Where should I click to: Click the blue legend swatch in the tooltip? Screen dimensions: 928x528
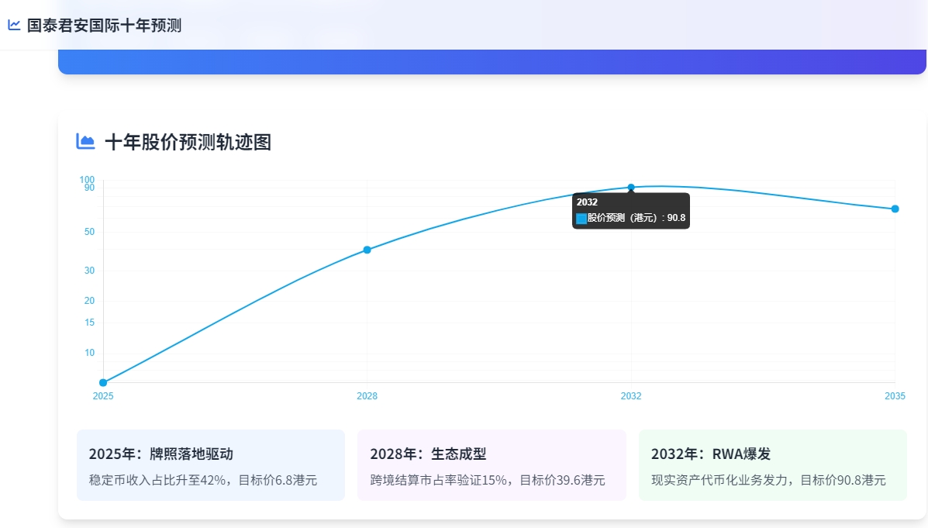pos(581,219)
